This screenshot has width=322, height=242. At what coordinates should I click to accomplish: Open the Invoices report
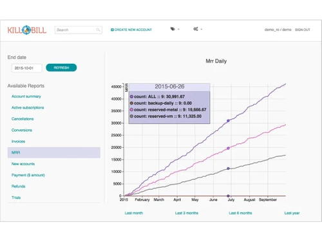coord(18,141)
